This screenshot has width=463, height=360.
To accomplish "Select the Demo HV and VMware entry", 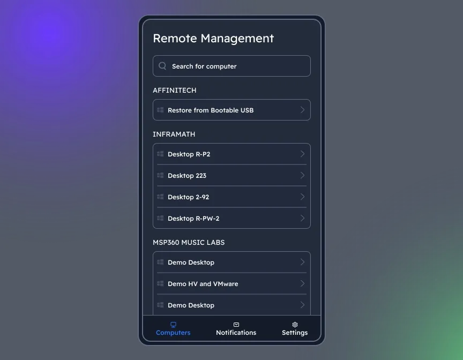I will pos(231,283).
